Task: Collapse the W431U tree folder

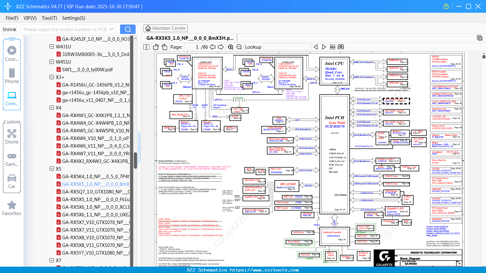Action: point(52,46)
